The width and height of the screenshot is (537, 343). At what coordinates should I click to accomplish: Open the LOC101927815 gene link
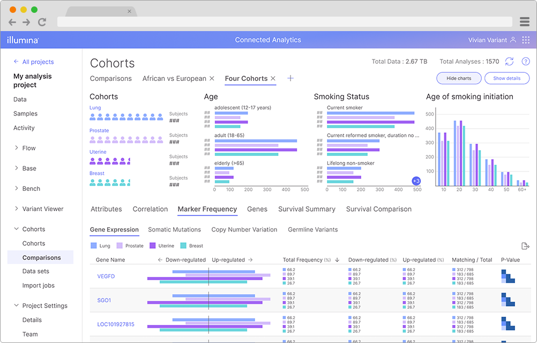(116, 324)
